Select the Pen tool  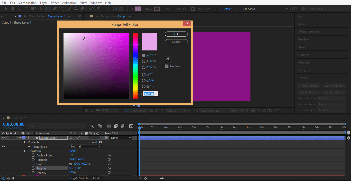(55, 9)
